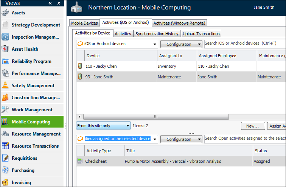The width and height of the screenshot is (286, 187).
Task: Select the Mobile Devices tab
Action: click(84, 23)
